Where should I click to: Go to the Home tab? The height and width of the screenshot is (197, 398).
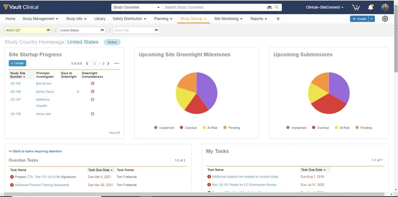(x=10, y=19)
